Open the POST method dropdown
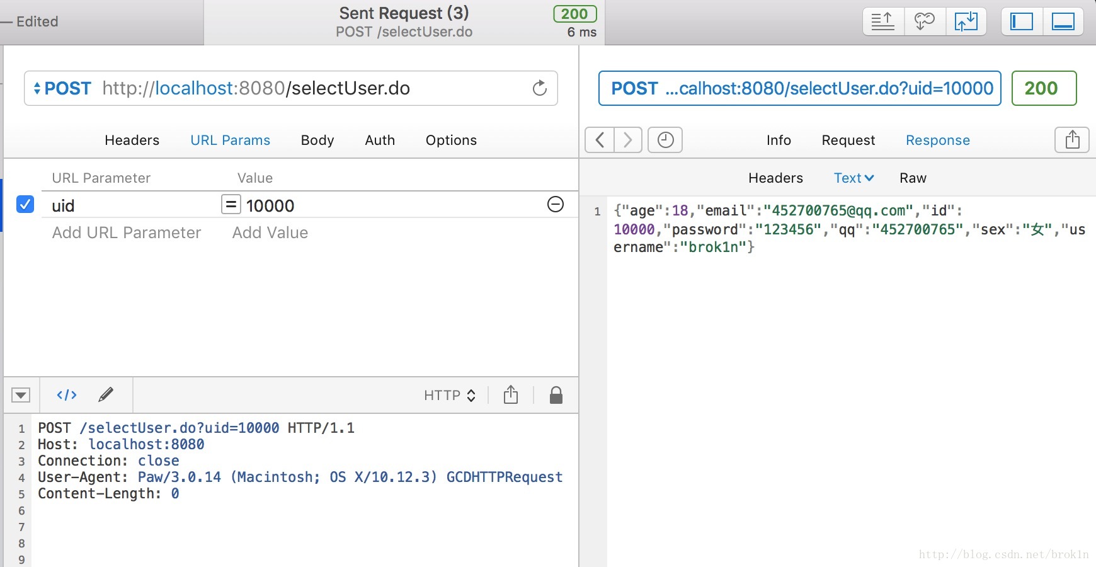The image size is (1096, 567). (62, 88)
